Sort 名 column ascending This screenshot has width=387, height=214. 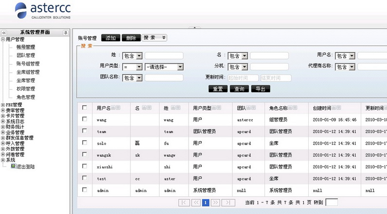[x=144, y=108]
